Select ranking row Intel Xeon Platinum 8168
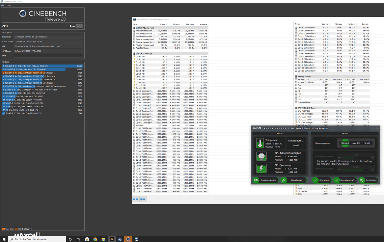Viewport: 384px width, 242px height. point(43,66)
